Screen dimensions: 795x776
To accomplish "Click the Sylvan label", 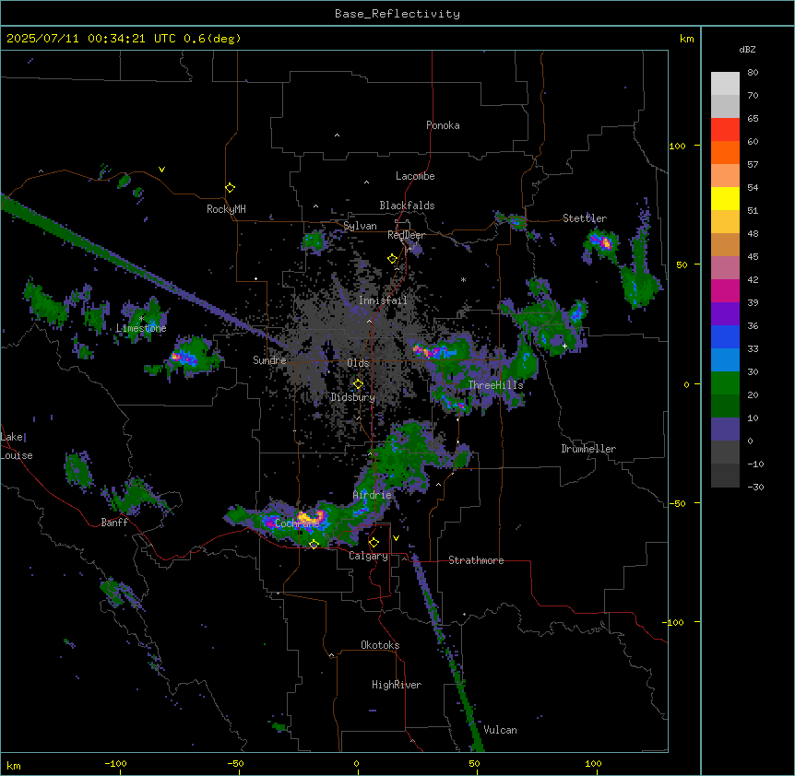I will click(x=360, y=226).
